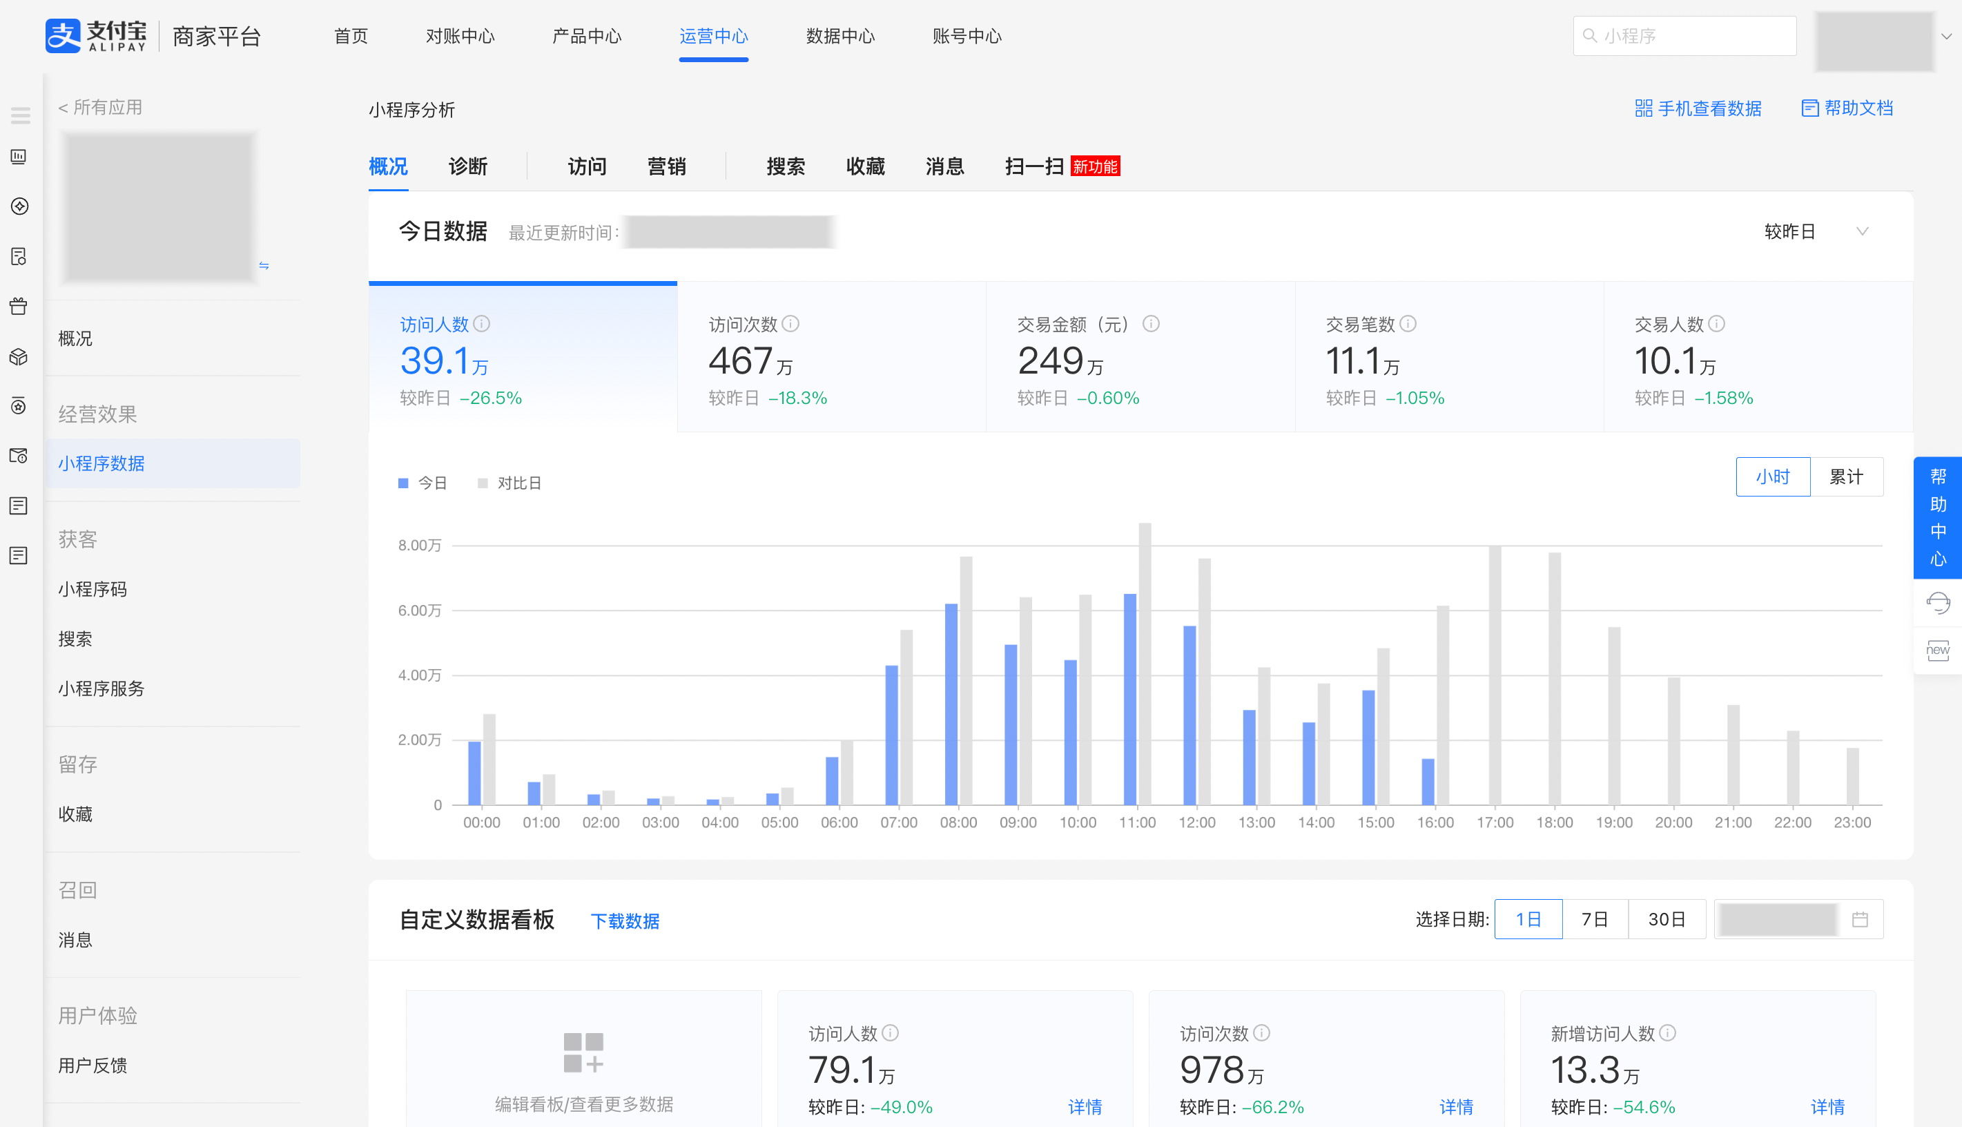The image size is (1962, 1127).
Task: Expand the account menu chevron at top right
Action: 1947,37
